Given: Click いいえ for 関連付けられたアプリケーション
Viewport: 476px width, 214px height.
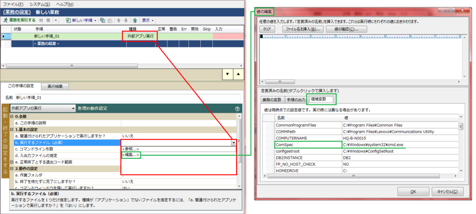Looking at the screenshot, I should pos(127,136).
